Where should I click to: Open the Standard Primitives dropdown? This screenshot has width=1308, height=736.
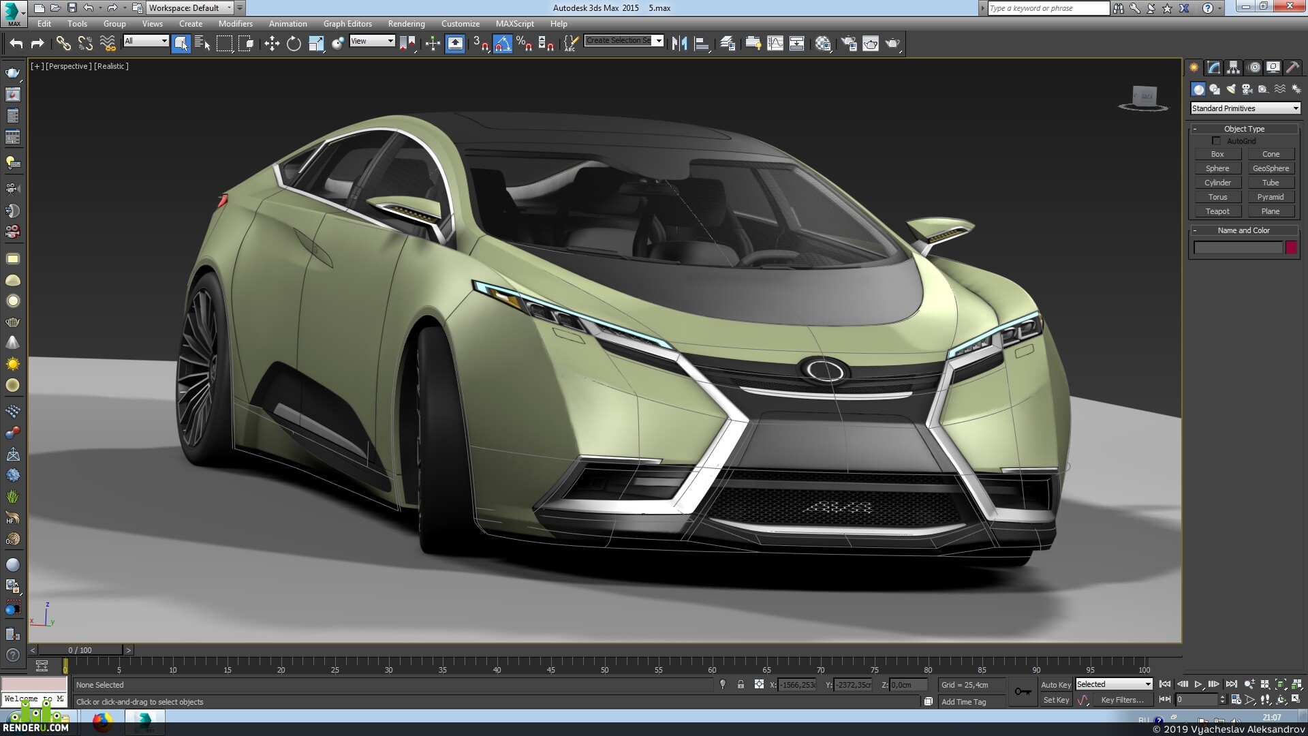pyautogui.click(x=1245, y=108)
